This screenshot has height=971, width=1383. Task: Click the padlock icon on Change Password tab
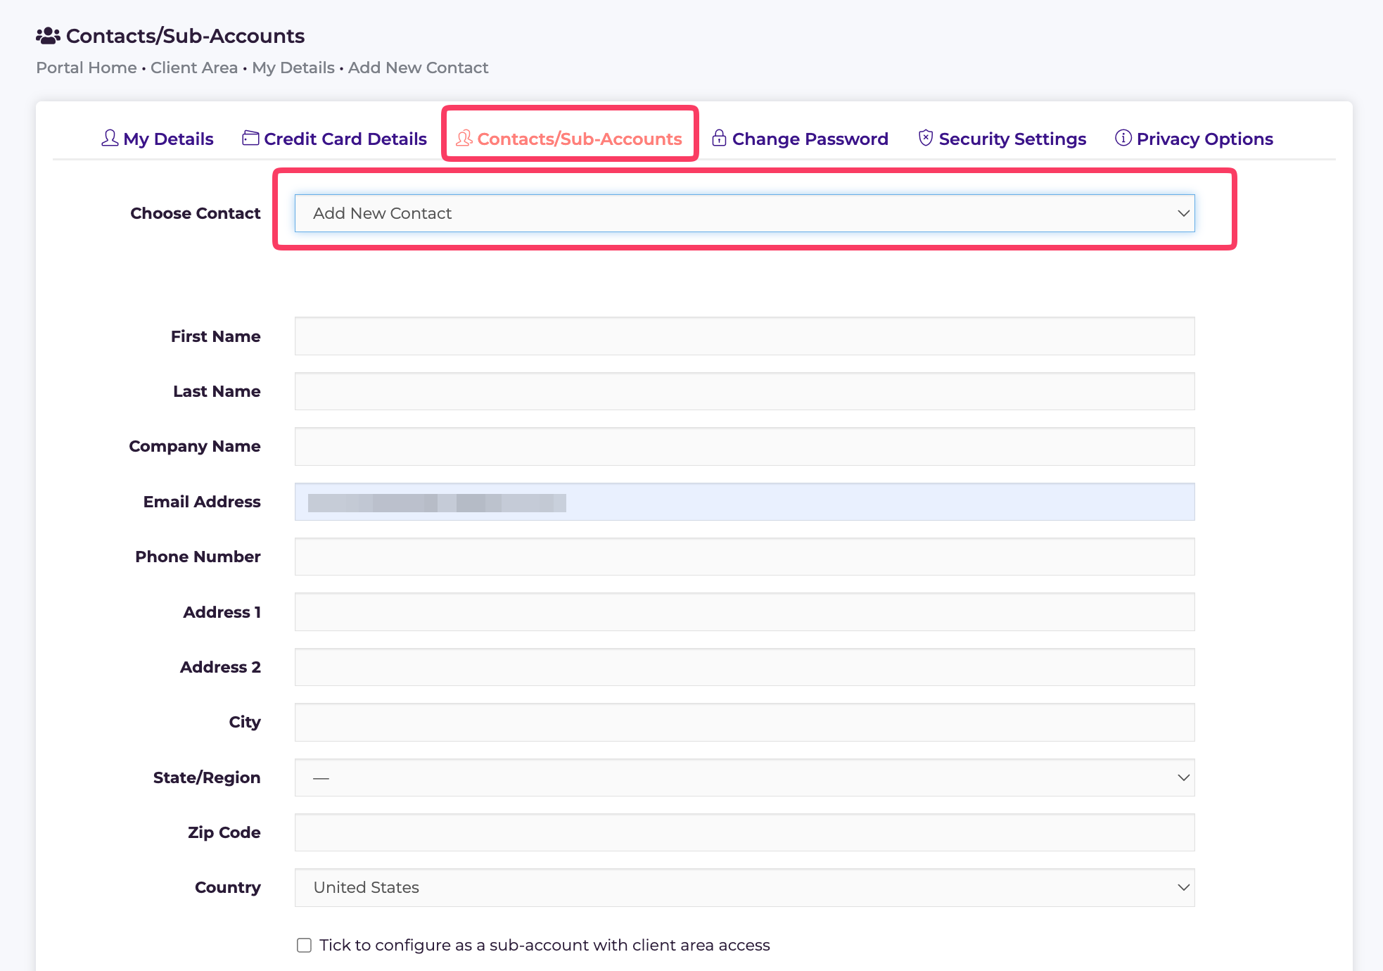click(x=719, y=137)
